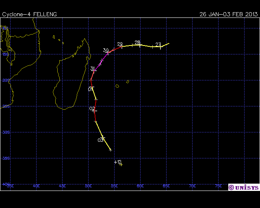
Task: Click the 60E longitude label
Action: (140, 186)
